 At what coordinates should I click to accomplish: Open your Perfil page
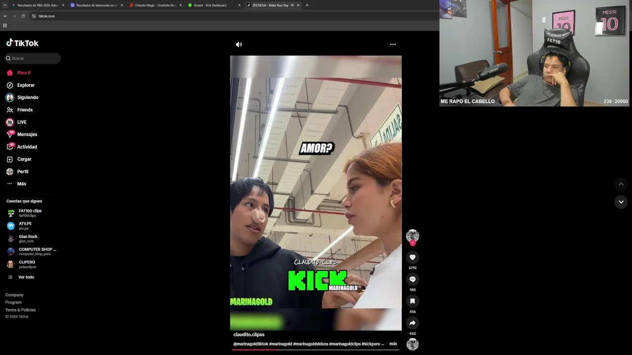click(x=17, y=172)
